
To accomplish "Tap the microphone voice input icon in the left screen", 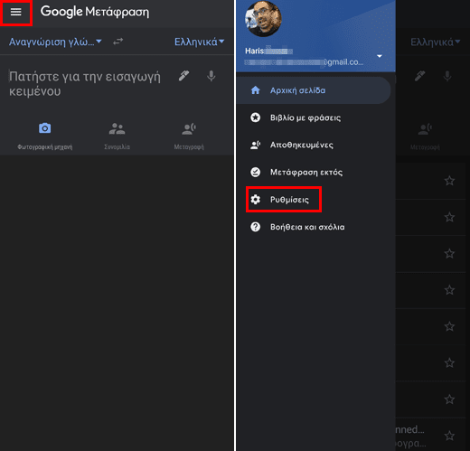I will tap(211, 76).
